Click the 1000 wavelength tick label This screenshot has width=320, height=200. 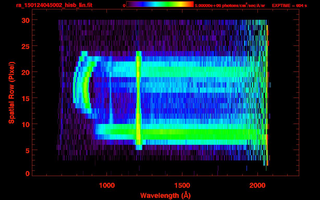click(x=107, y=185)
